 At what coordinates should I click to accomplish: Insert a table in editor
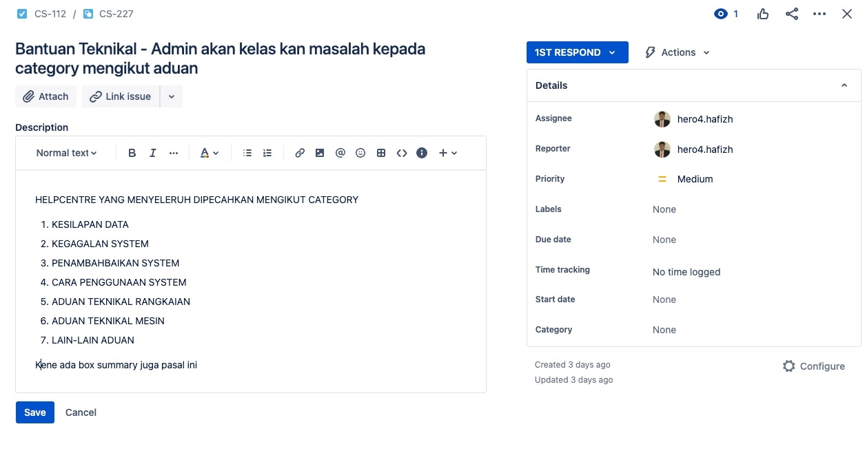(x=381, y=153)
